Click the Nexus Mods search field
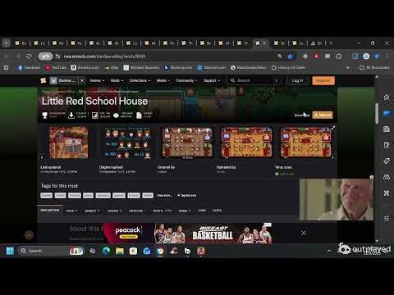Viewport: 394px width, 295px height. point(255,80)
